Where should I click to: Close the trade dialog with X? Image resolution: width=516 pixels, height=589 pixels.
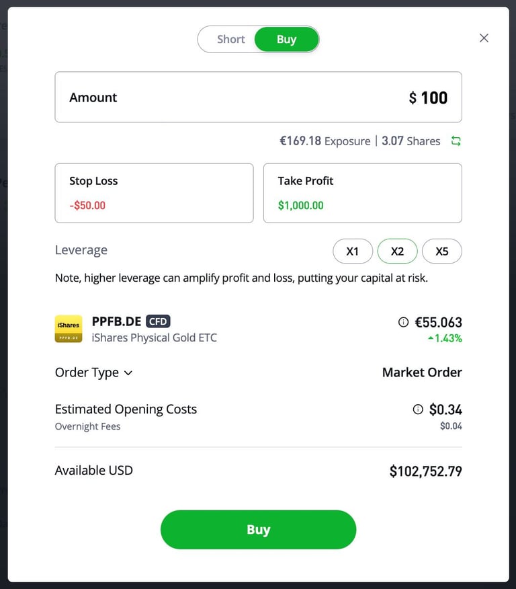point(484,38)
